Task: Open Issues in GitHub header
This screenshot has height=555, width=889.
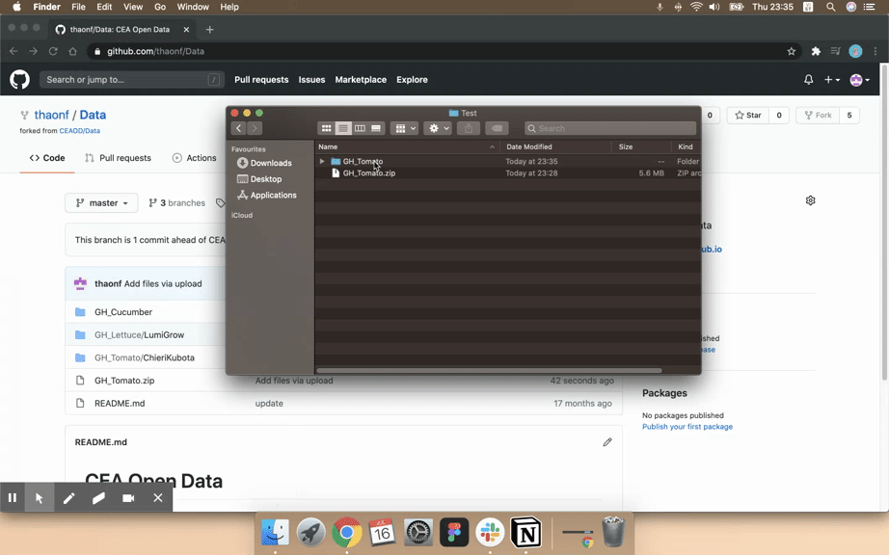Action: (x=311, y=80)
